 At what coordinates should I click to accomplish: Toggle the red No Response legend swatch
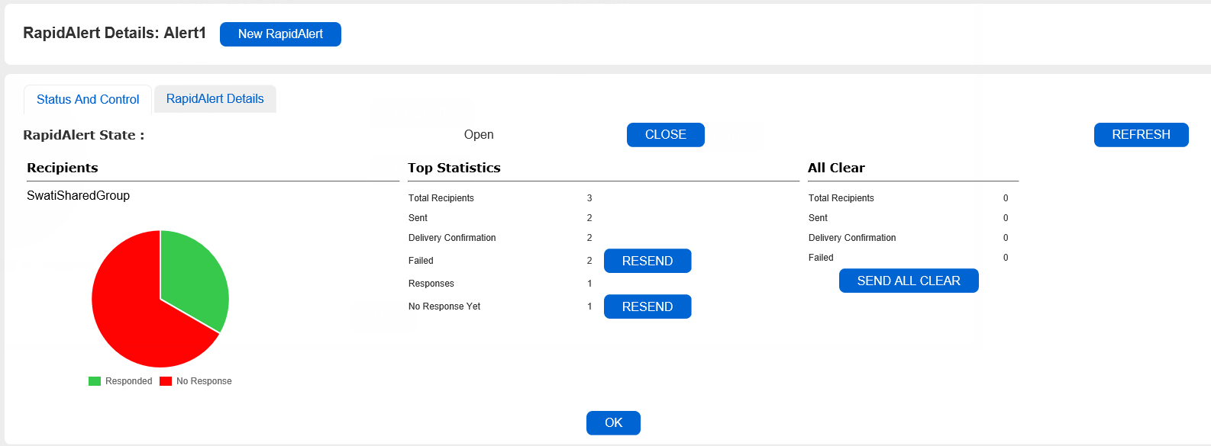coord(166,381)
